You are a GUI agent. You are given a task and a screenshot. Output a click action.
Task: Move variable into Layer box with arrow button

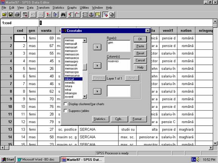pos(97,91)
